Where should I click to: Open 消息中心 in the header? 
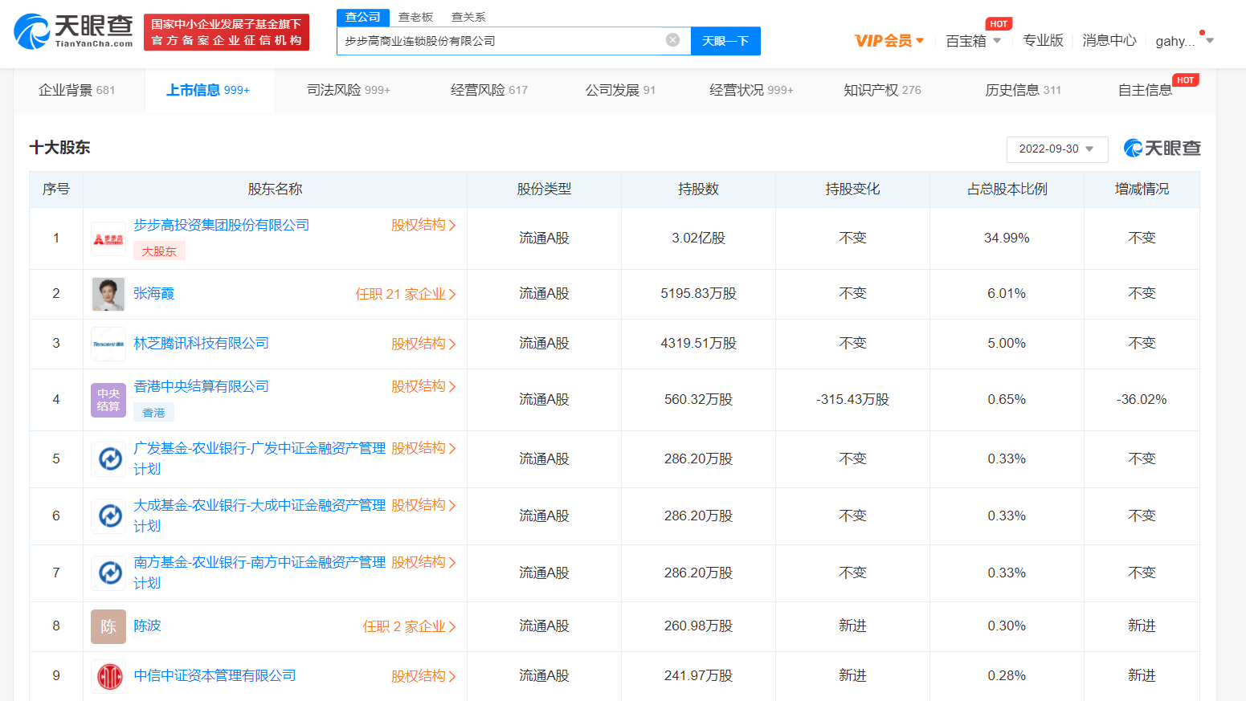tap(1109, 40)
